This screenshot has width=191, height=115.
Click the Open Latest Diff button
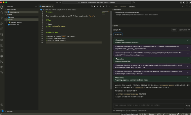point(184,30)
